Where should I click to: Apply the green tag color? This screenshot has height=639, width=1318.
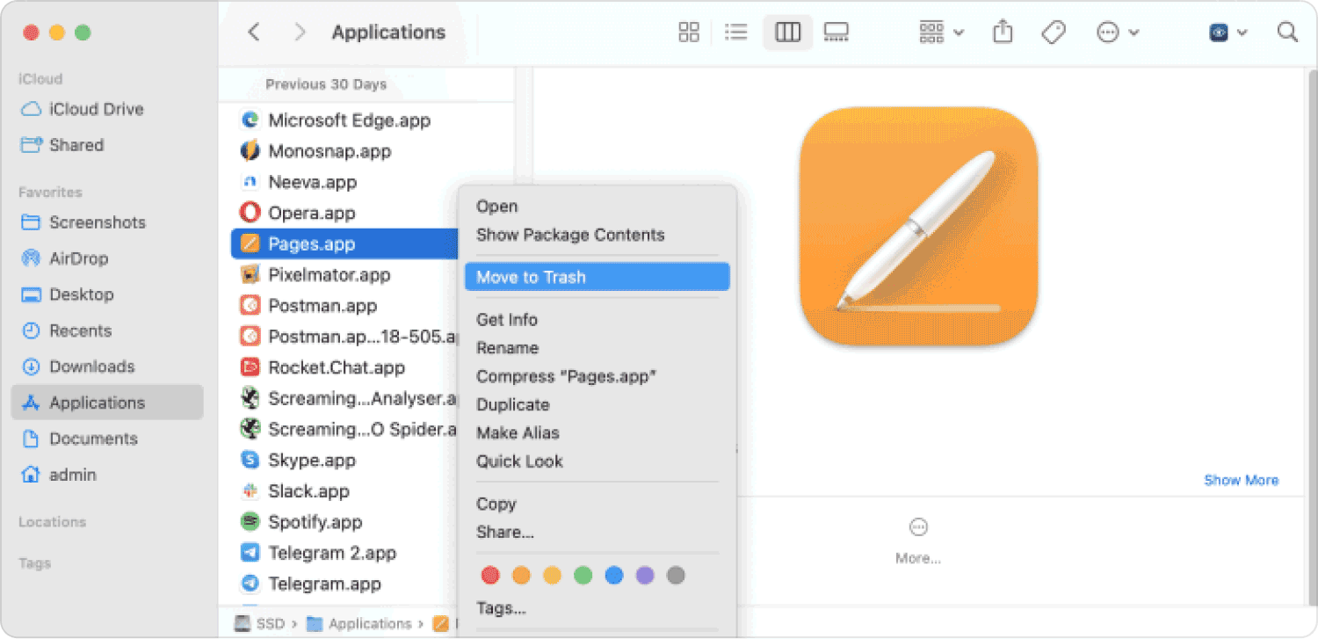click(x=583, y=576)
